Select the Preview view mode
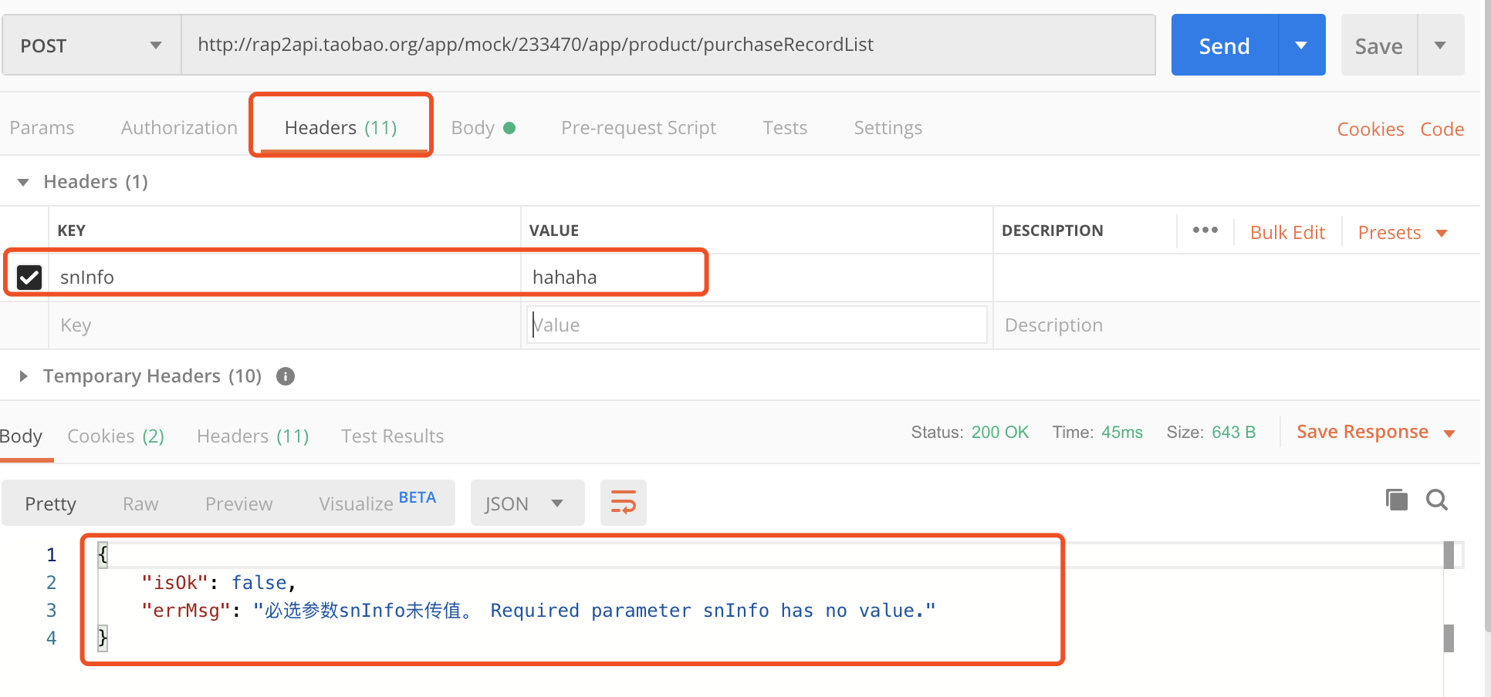The height and width of the screenshot is (697, 1491). point(238,503)
